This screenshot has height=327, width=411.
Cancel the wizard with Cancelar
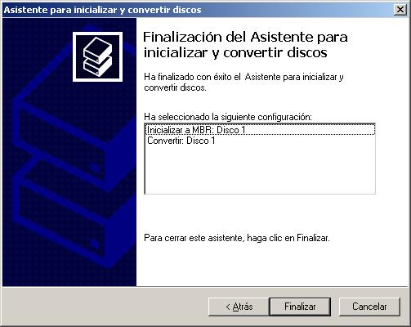click(x=369, y=307)
